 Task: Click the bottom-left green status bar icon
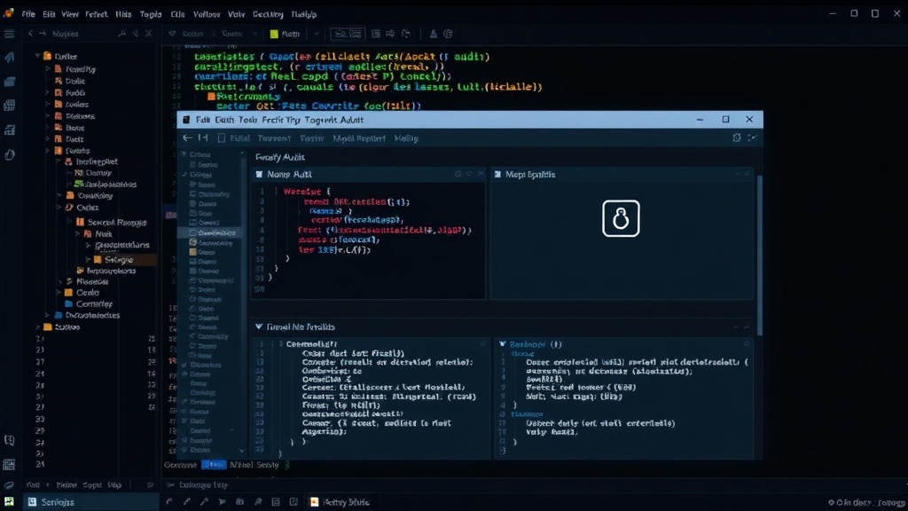point(9,502)
